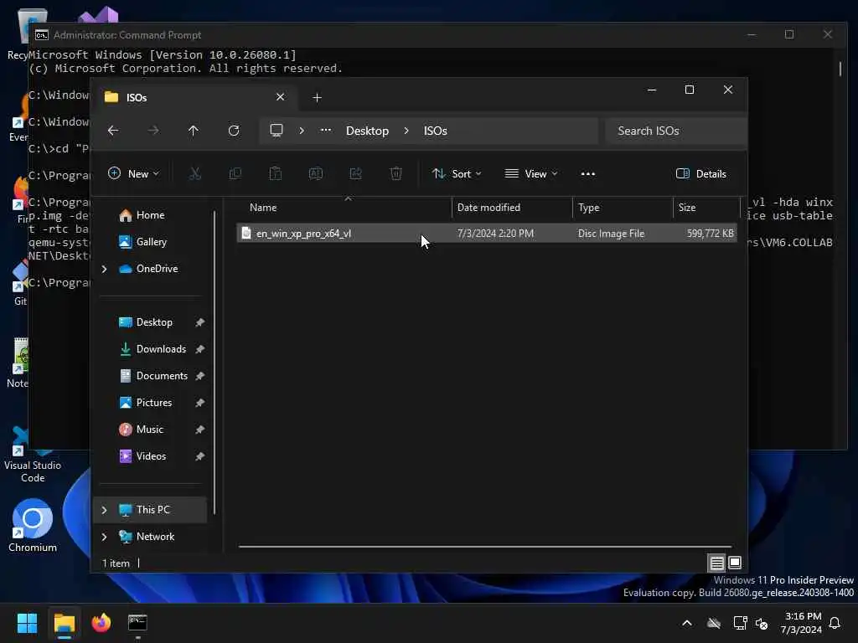Click the chevron after the monitor icon in address bar

[x=302, y=131]
